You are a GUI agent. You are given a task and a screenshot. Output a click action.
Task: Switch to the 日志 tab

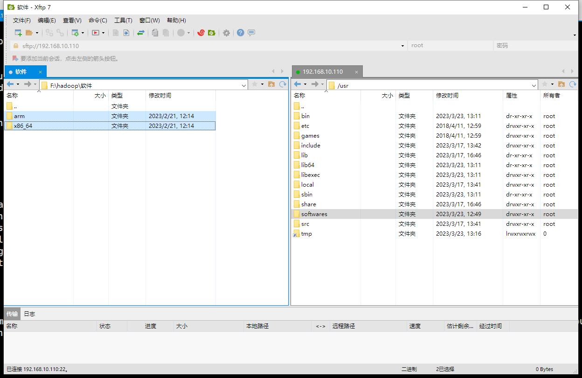click(x=29, y=314)
